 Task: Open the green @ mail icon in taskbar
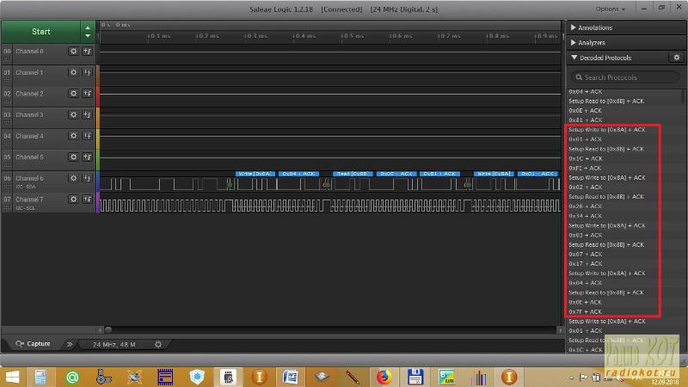(x=72, y=377)
